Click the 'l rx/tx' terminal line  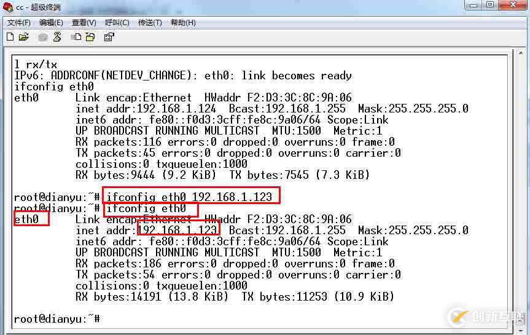click(36, 65)
